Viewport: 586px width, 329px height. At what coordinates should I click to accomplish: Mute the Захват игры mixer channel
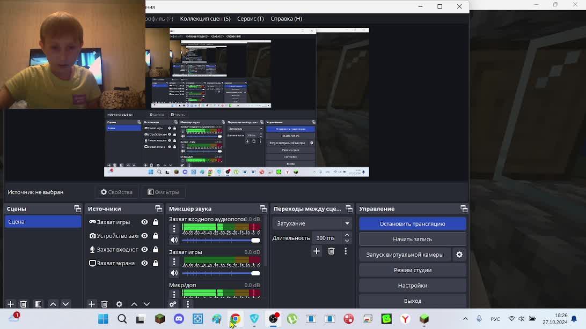(x=174, y=273)
